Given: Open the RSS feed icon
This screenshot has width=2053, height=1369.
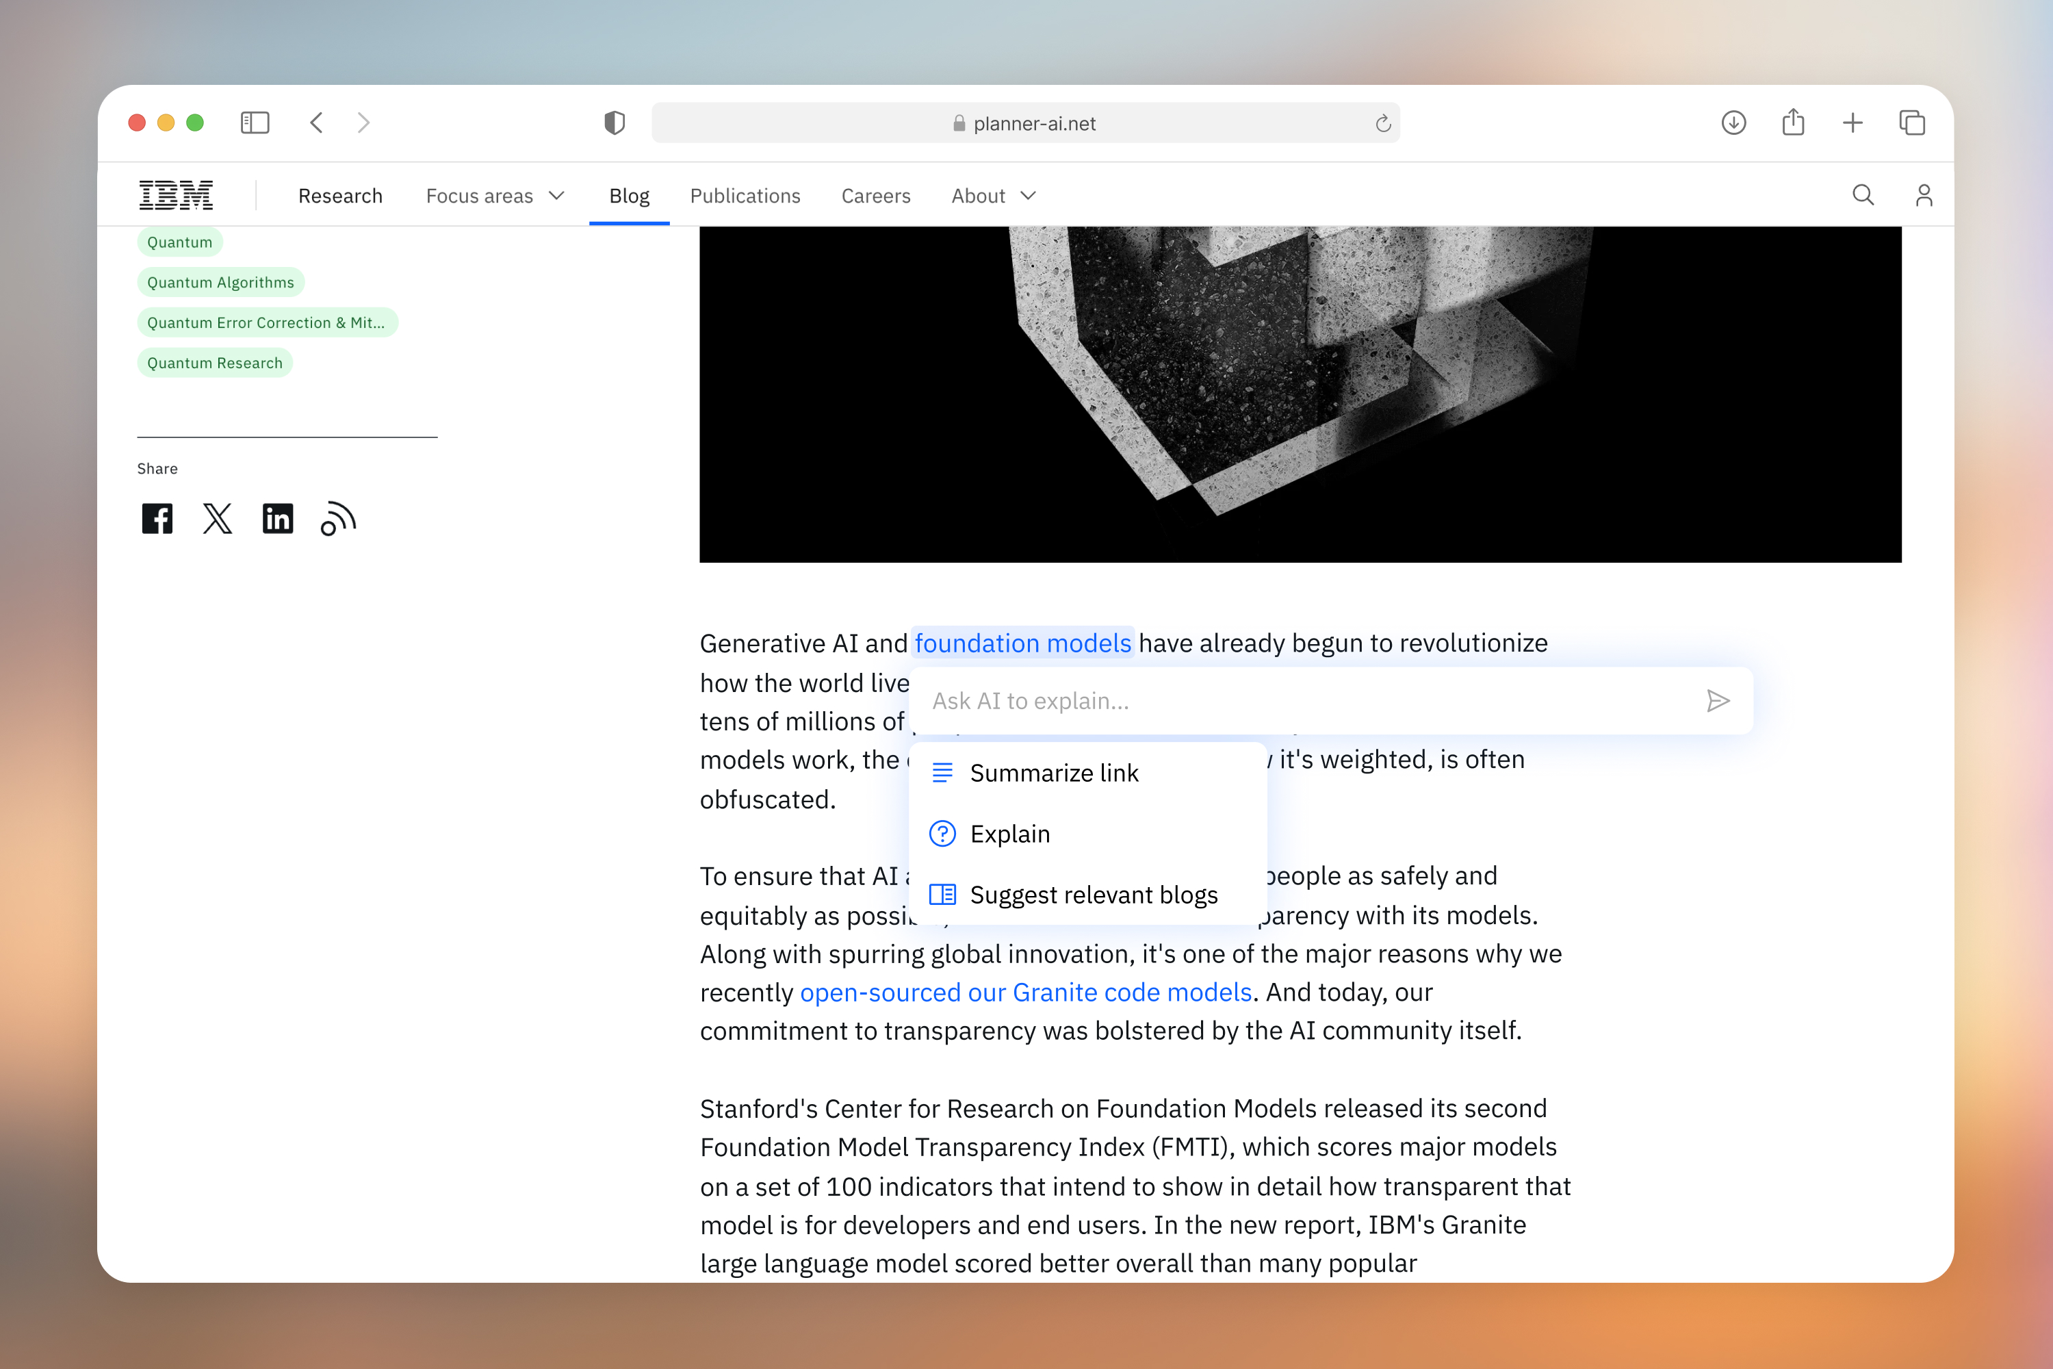Looking at the screenshot, I should (x=338, y=519).
